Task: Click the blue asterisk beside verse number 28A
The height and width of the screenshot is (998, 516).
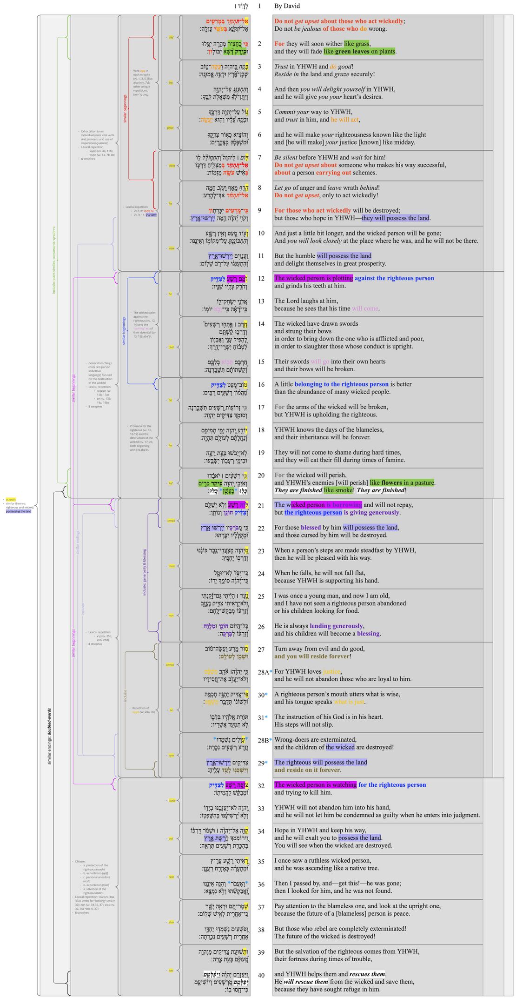Action: point(271,672)
